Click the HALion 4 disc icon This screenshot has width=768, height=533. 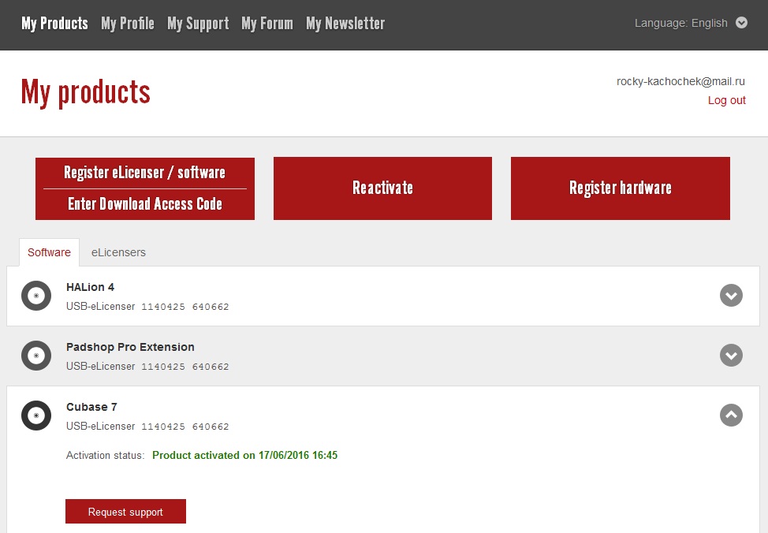pos(36,296)
